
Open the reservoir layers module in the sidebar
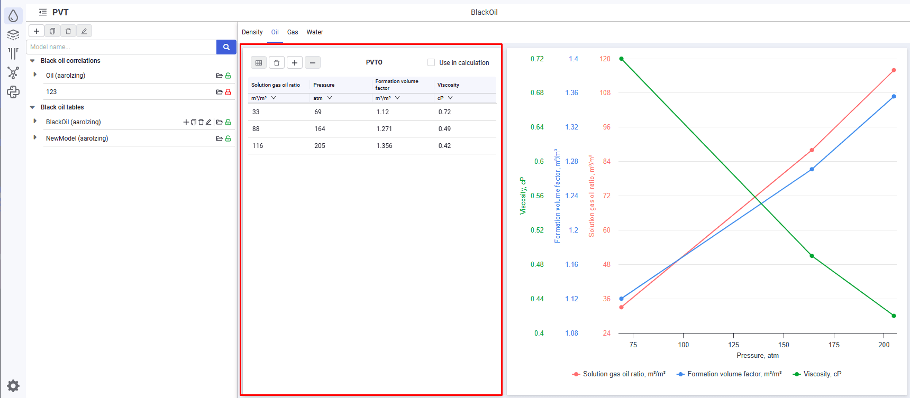(13, 35)
